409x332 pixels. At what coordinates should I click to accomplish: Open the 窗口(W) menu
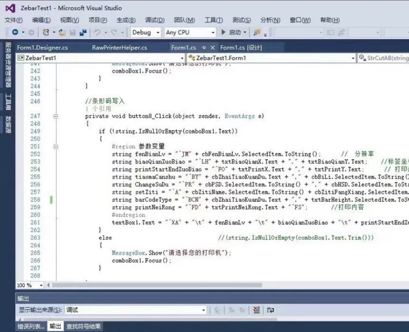tap(300, 20)
